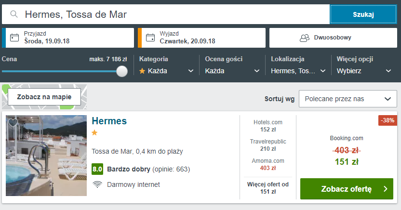Open the Więcej opcji dropdown
Image resolution: width=401 pixels, height=210 pixels.
(x=363, y=71)
